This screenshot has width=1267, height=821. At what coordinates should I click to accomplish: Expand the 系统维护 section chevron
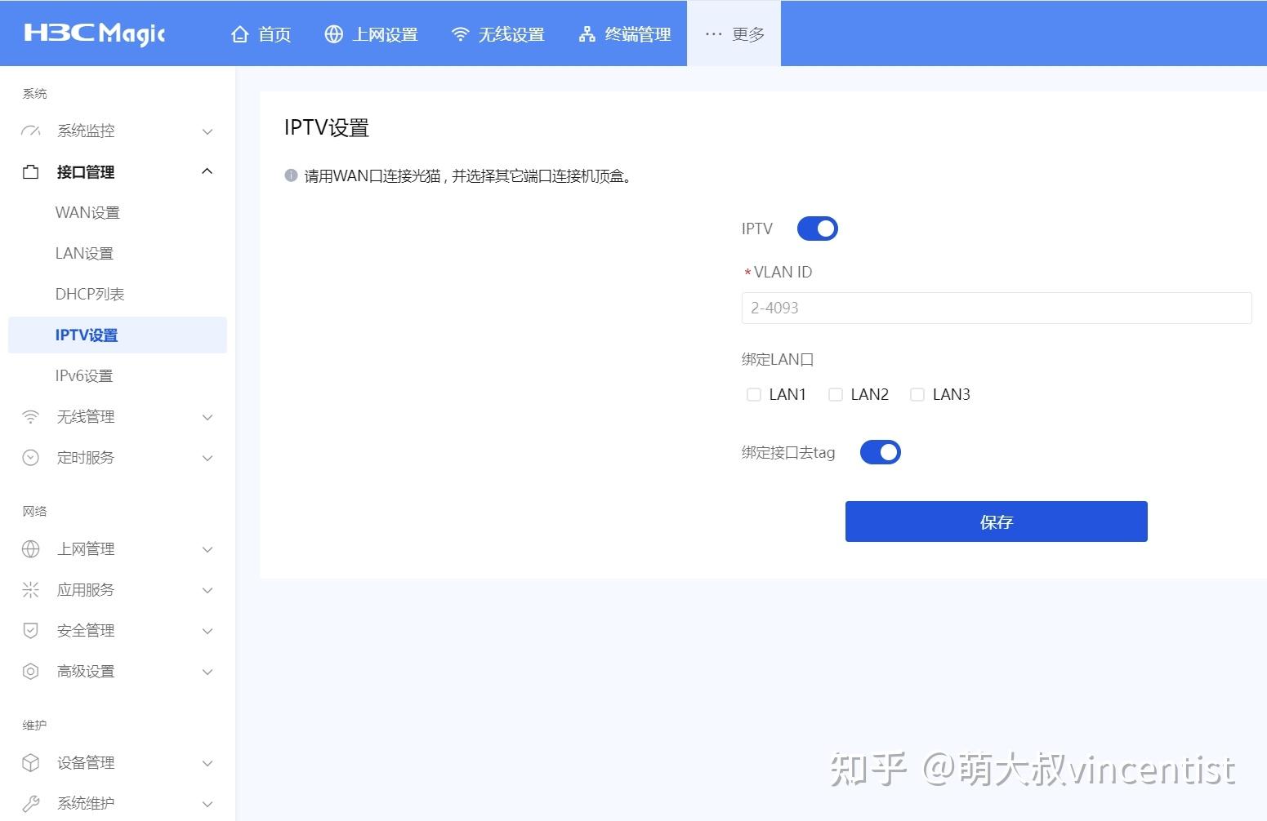[207, 803]
